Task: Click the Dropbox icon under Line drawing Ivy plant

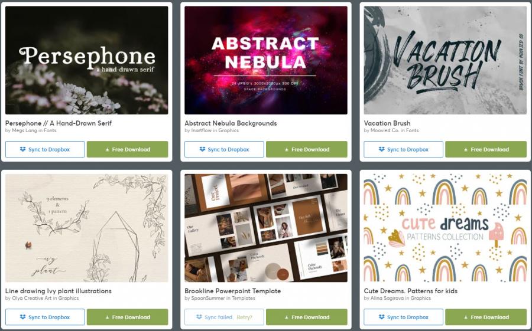Action: (x=22, y=317)
